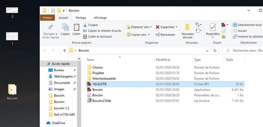Sort by the Modifié le column
The width and height of the screenshot is (263, 127).
163,60
